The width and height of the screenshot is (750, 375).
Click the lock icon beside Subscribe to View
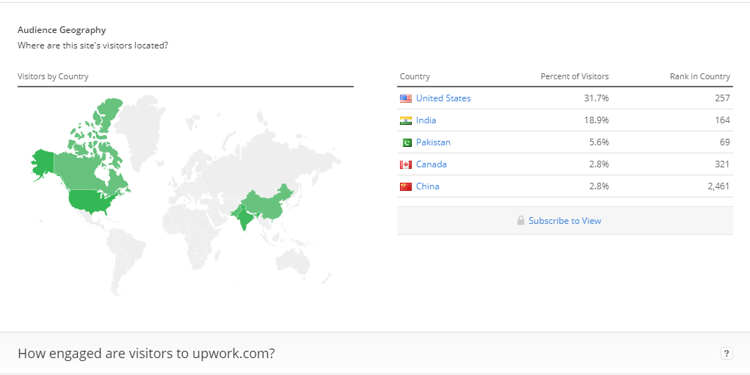point(521,220)
